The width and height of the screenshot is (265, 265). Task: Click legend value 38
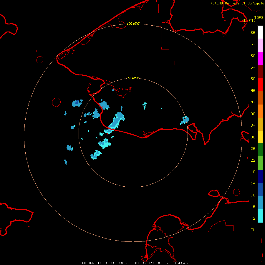[253, 114]
